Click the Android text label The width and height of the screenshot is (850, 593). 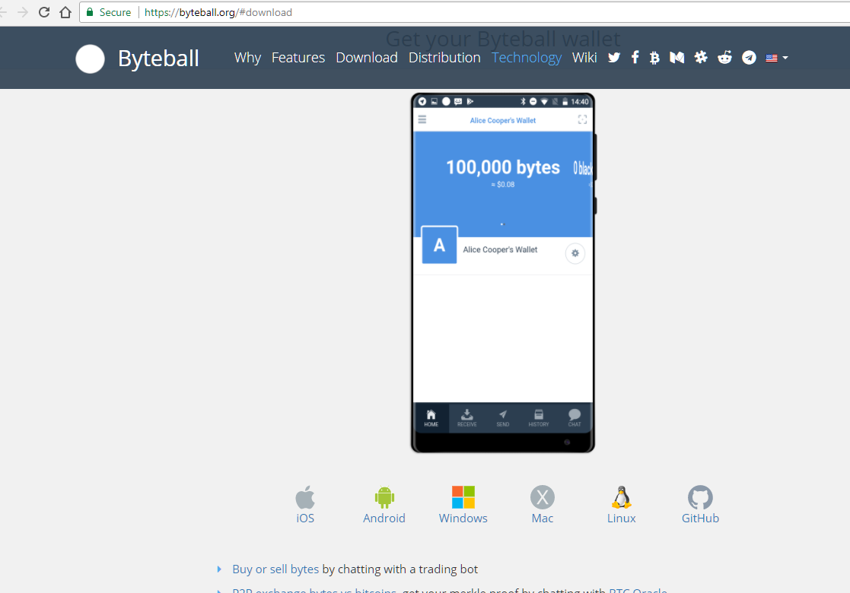[384, 518]
